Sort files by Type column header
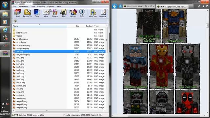The height and width of the screenshot is (118, 210). pyautogui.click(x=99, y=26)
